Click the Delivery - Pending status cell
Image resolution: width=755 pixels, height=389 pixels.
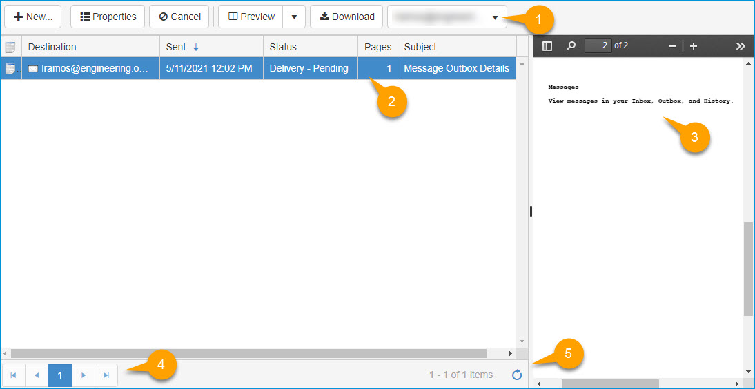pyautogui.click(x=311, y=68)
